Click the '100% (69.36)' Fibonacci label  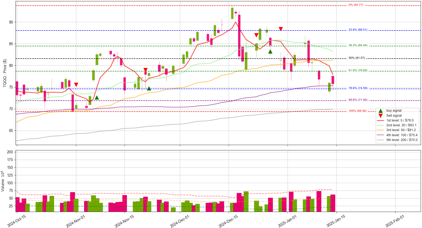point(357,111)
